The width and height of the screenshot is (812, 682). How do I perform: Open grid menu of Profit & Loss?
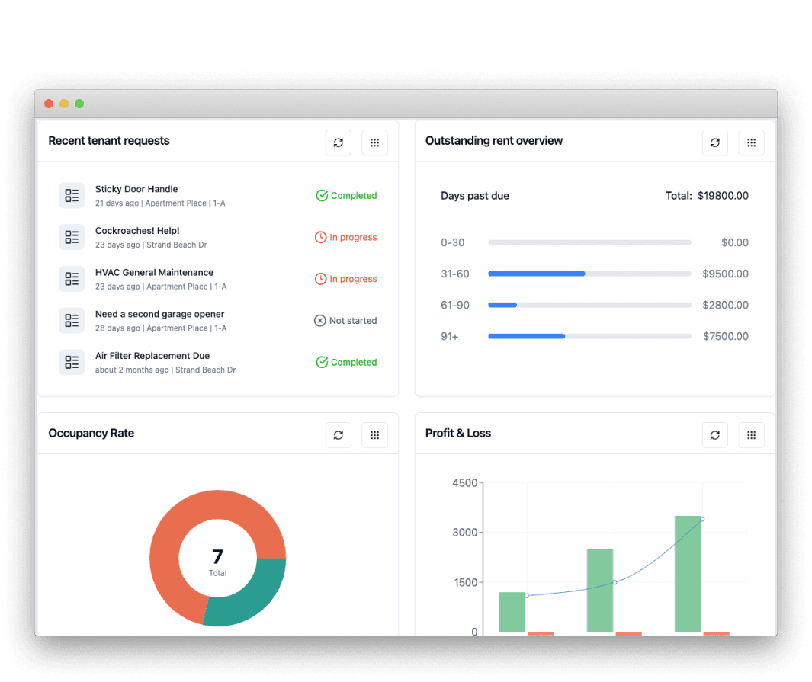(751, 434)
